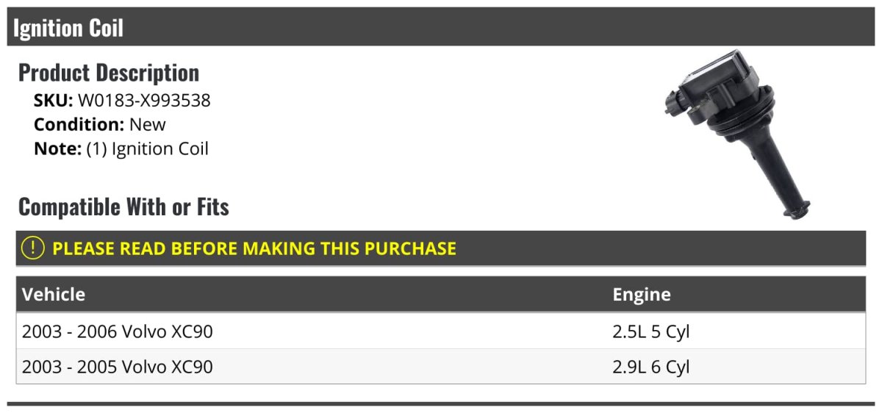Select the 2003 - 2006 Volvo XC90 row
Screen dimensions: 882x413
[118, 332]
